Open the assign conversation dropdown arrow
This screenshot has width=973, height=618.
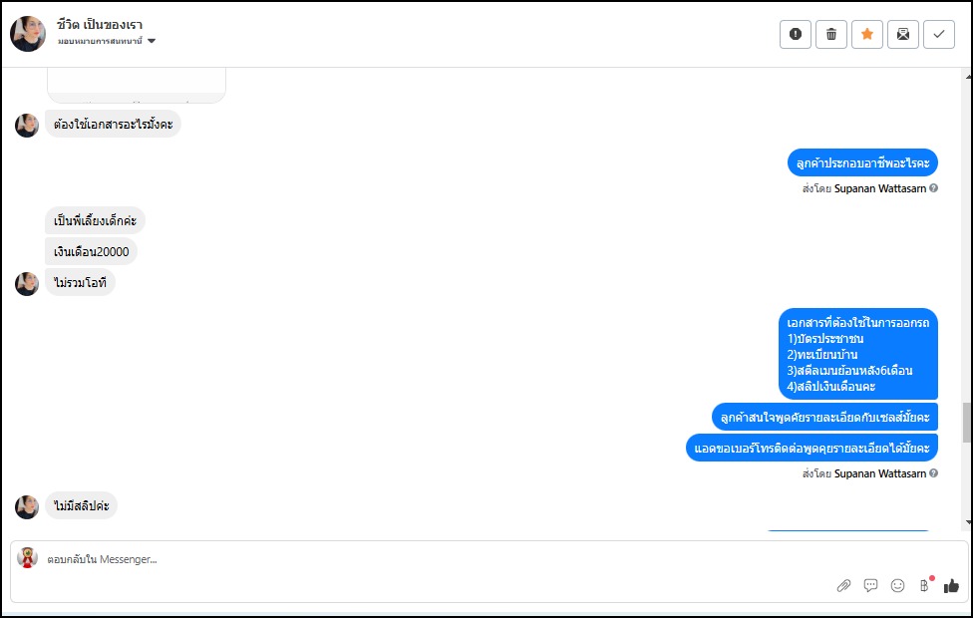pos(152,41)
